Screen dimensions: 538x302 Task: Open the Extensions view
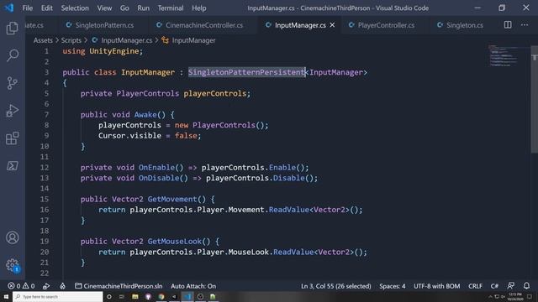13,138
